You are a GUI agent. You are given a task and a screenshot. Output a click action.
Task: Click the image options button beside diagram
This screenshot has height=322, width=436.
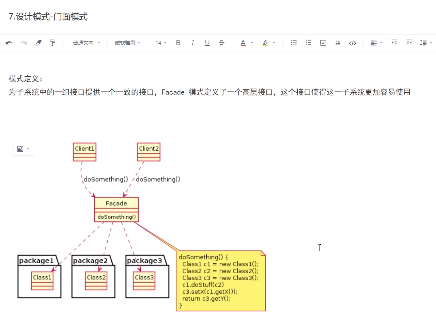pos(23,149)
